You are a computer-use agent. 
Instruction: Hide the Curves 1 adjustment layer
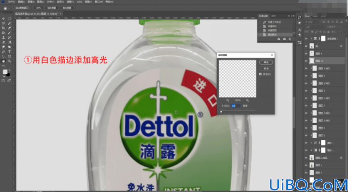coord(306,143)
